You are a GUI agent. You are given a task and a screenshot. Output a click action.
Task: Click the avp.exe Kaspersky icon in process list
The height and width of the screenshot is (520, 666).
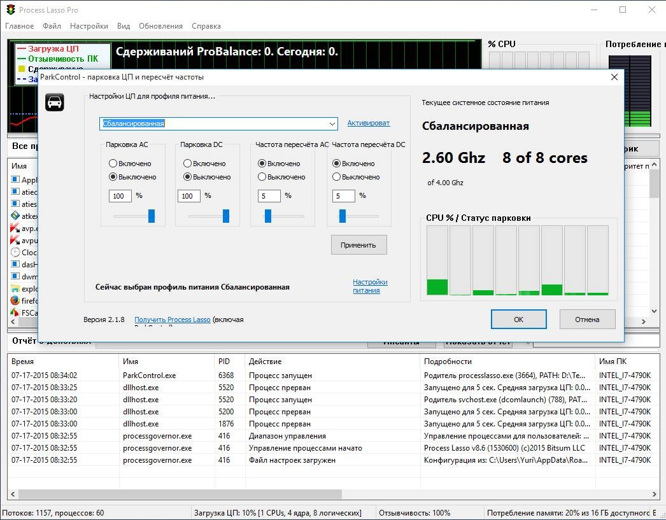pyautogui.click(x=15, y=228)
